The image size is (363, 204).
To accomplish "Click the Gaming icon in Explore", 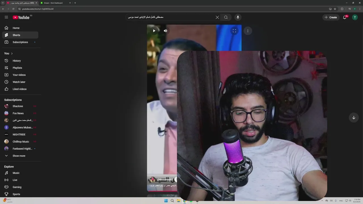I will [x=6, y=187].
